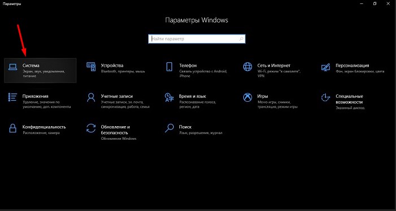396x211 pixels.
Task: Open the Конфиденциальность title
Action: (44, 127)
